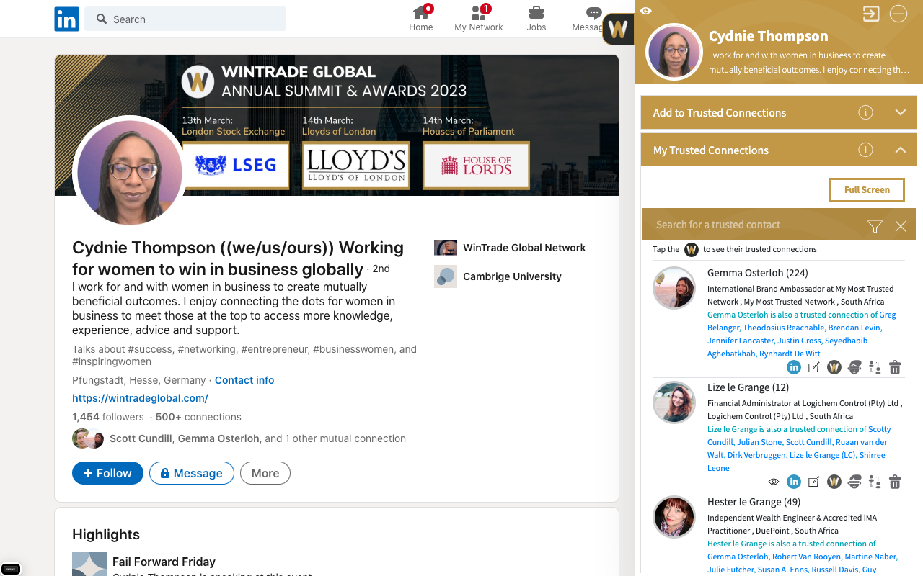
Task: Toggle the eye icon atop the gold panel
Action: tap(646, 11)
